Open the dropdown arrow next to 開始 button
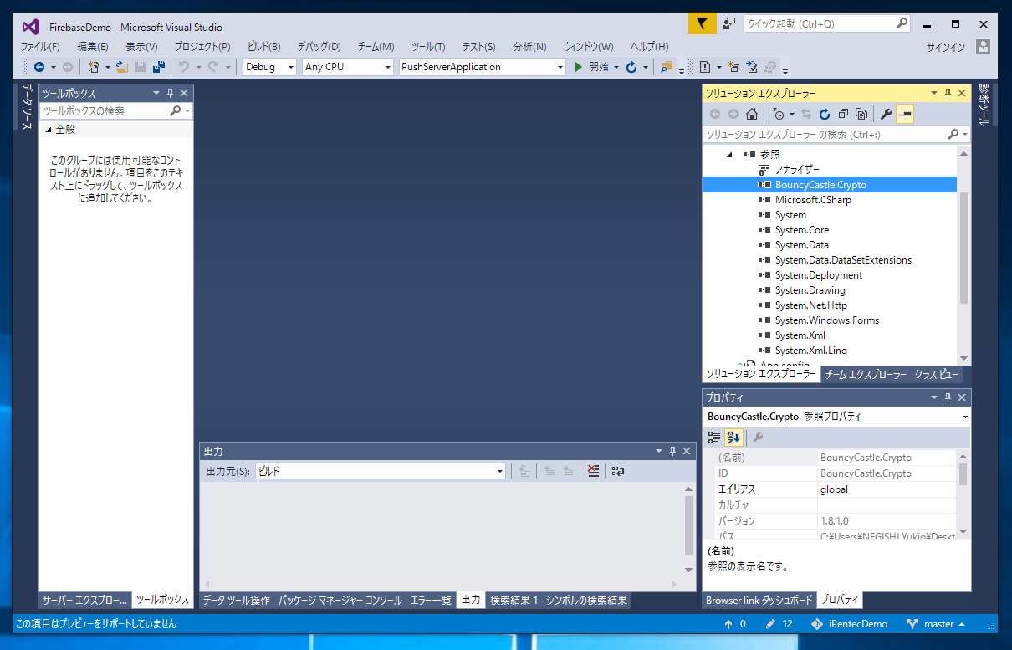1012x650 pixels. click(x=616, y=67)
